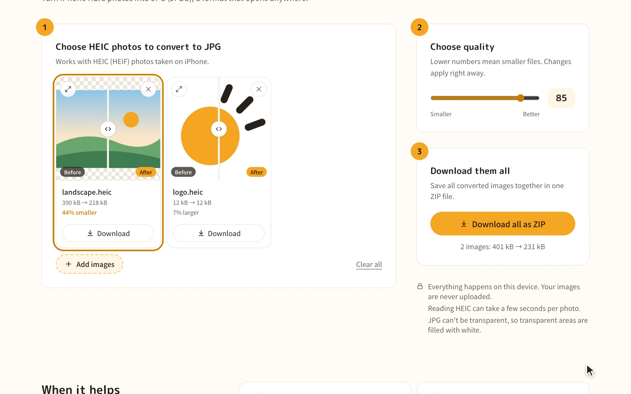Grab the compare handle on landscape.heic
Image resolution: width=631 pixels, height=394 pixels.
[108, 129]
